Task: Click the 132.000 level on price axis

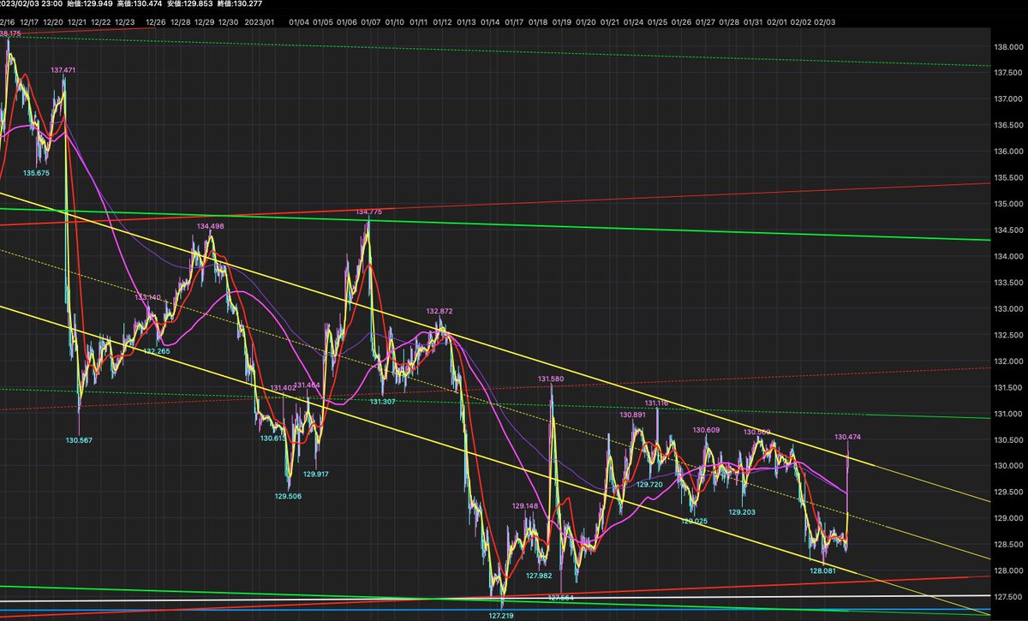Action: click(1008, 361)
